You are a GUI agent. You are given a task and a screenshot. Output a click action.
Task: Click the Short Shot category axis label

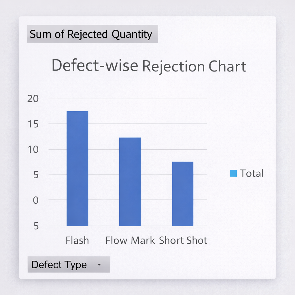183,240
